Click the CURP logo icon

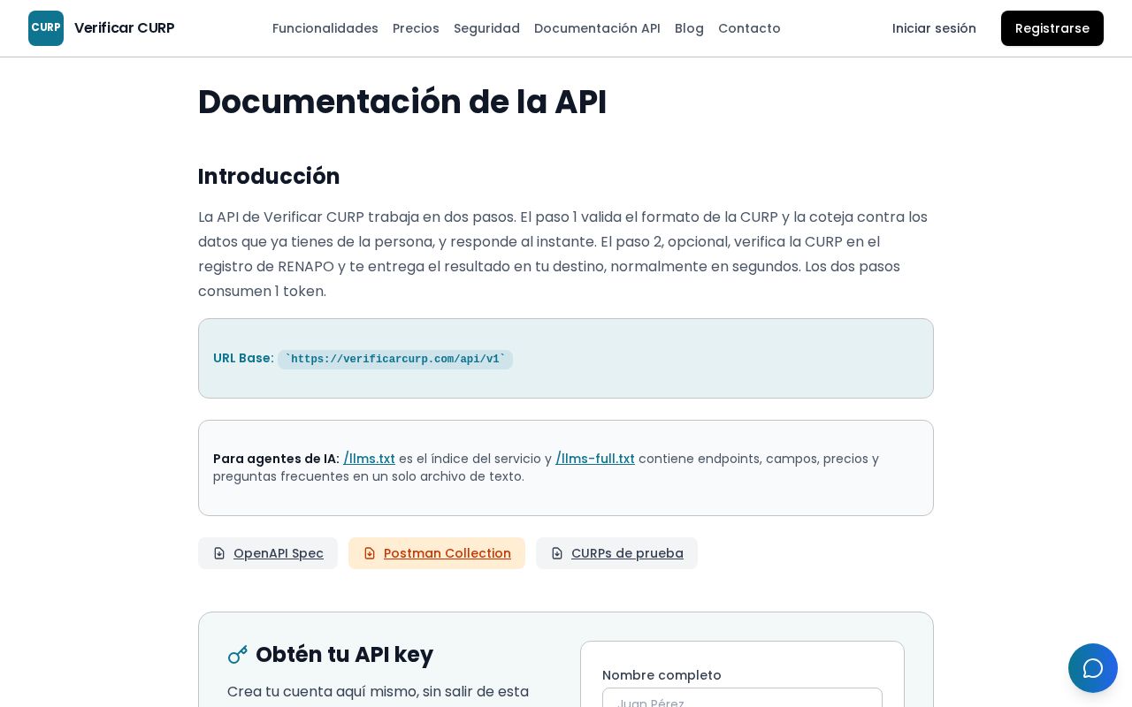pyautogui.click(x=46, y=28)
